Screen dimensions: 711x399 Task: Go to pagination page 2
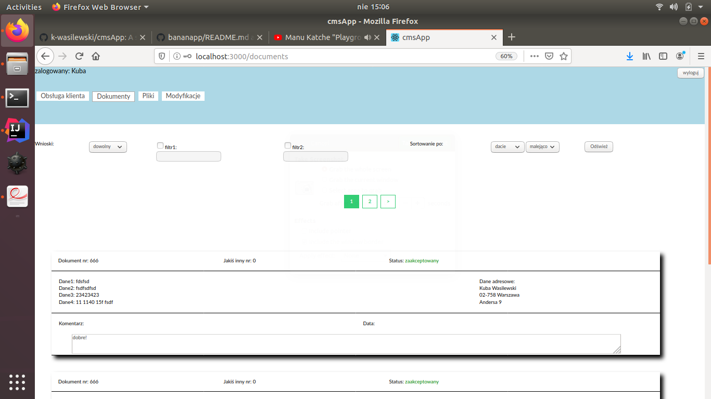tap(370, 201)
